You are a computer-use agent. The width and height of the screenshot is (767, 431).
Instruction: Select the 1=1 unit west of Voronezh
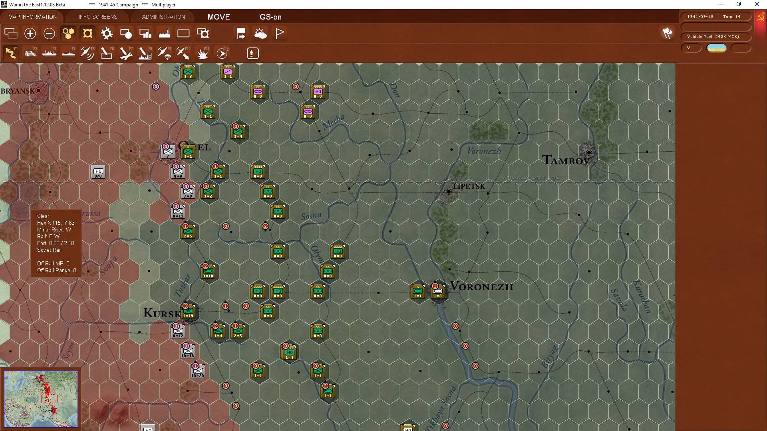(418, 291)
